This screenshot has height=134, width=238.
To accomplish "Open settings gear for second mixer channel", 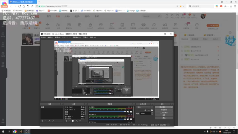I will pyautogui.click(x=131, y=119).
